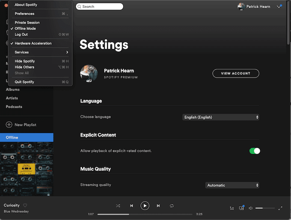This screenshot has width=291, height=220.
Task: Open Podcasts in the sidebar
Action: click(x=14, y=107)
